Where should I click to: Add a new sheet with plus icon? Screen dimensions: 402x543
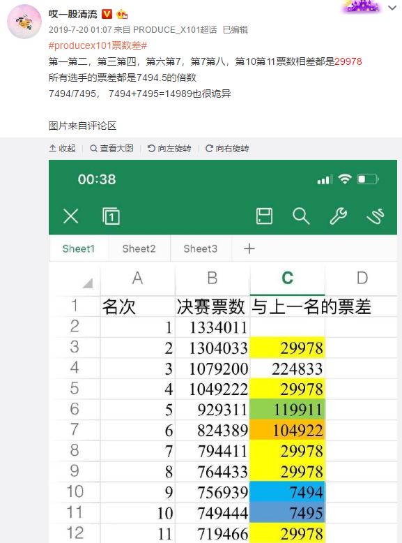point(249,248)
